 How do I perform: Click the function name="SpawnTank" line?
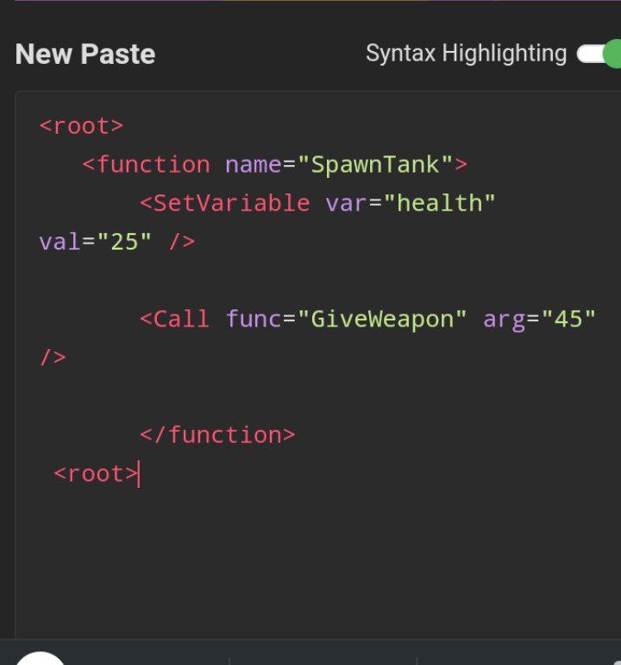coord(275,165)
